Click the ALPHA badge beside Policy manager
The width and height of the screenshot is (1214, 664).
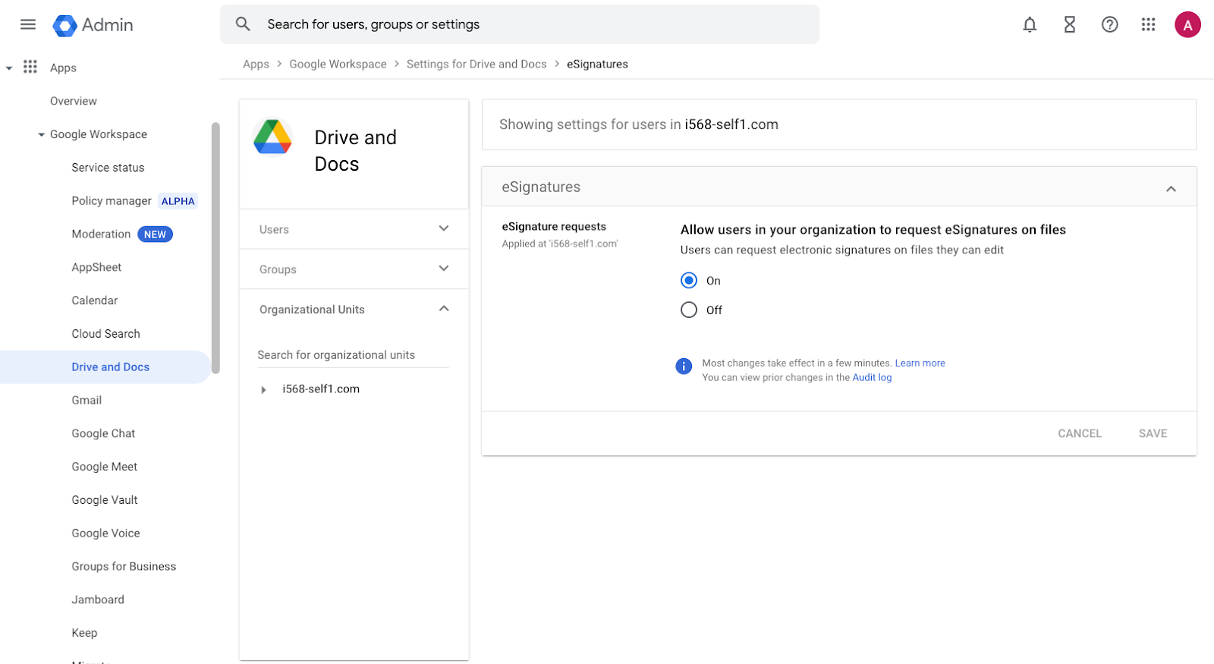178,201
